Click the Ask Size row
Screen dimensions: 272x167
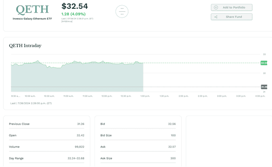(x=138, y=158)
